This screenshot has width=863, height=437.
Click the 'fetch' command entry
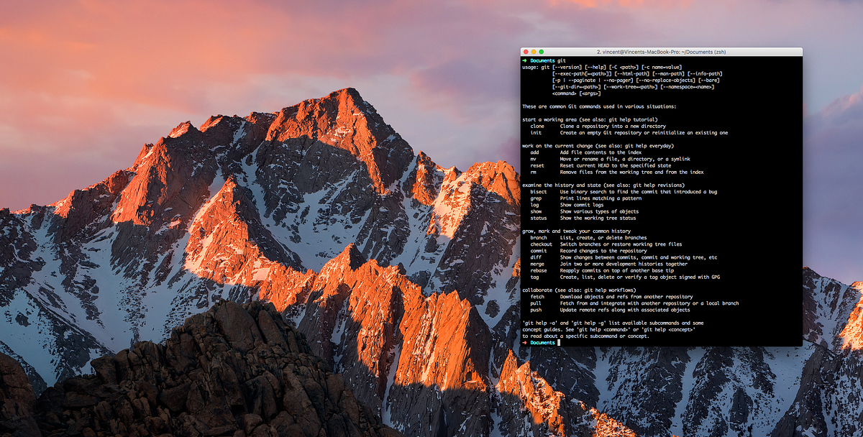pos(537,297)
